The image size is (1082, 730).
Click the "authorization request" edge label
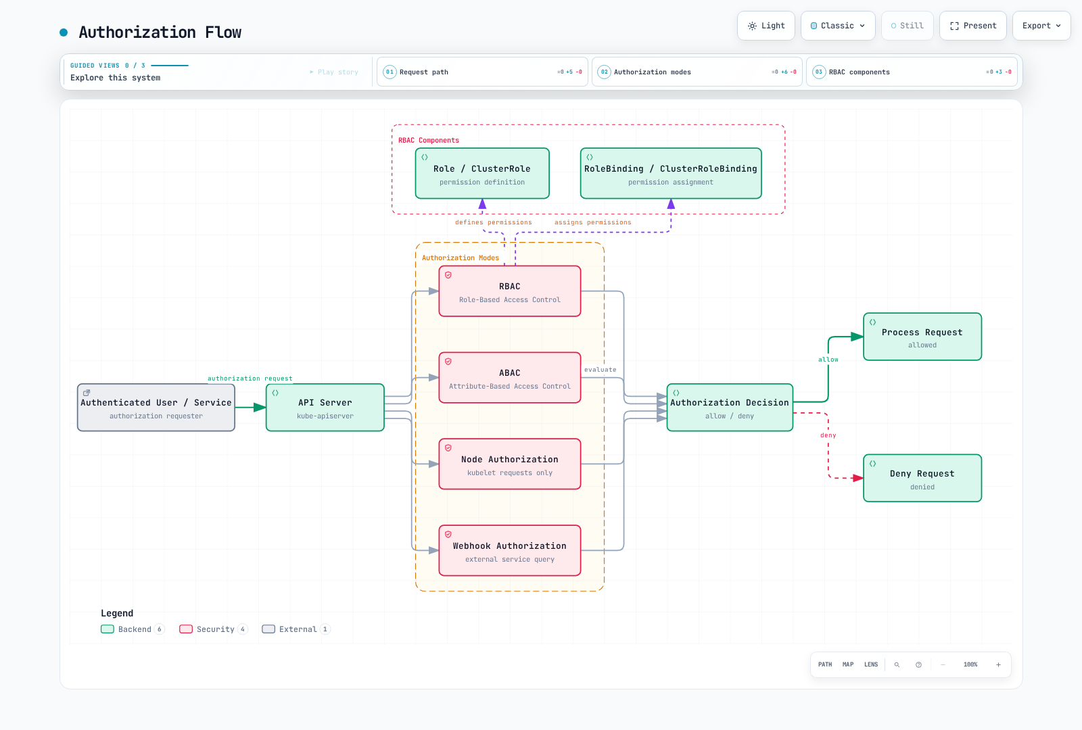click(250, 379)
